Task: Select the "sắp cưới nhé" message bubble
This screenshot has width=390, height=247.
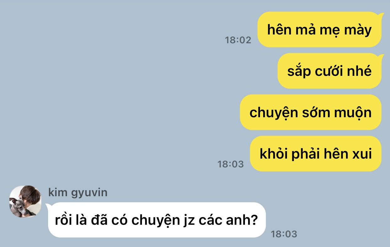Action: point(329,71)
